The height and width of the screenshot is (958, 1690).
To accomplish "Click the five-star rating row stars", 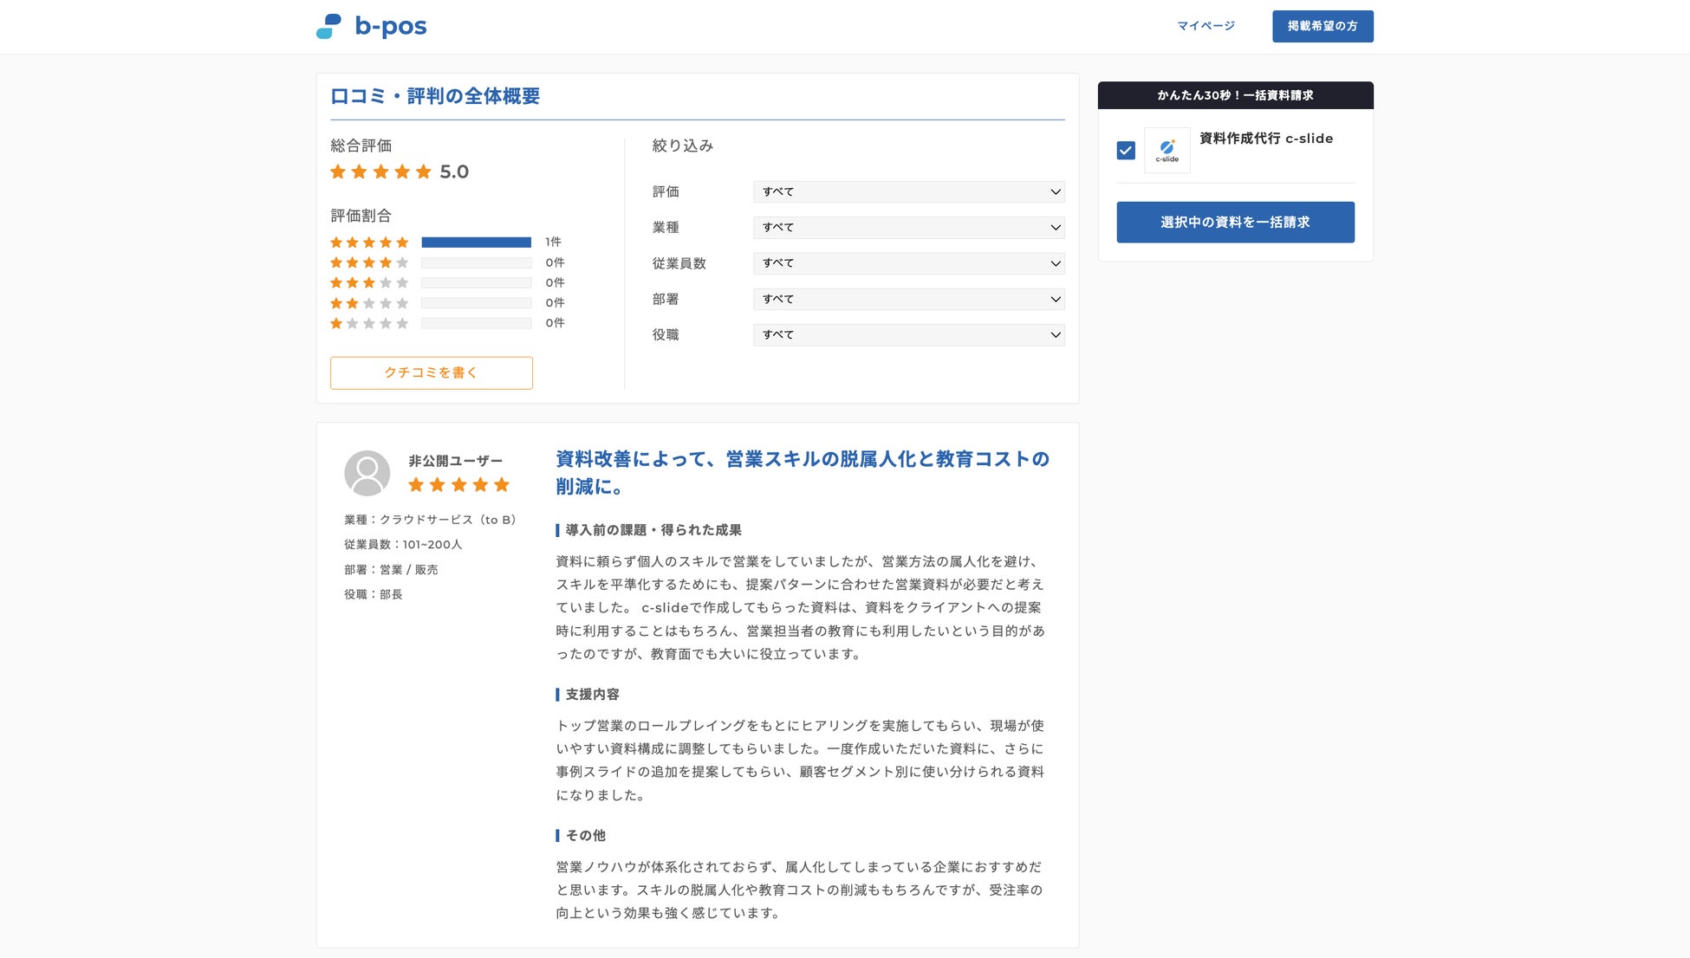I will pyautogui.click(x=369, y=243).
